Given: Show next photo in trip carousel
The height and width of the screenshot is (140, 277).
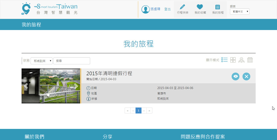Looking at the screenshot, I should pyautogui.click(x=76, y=86).
